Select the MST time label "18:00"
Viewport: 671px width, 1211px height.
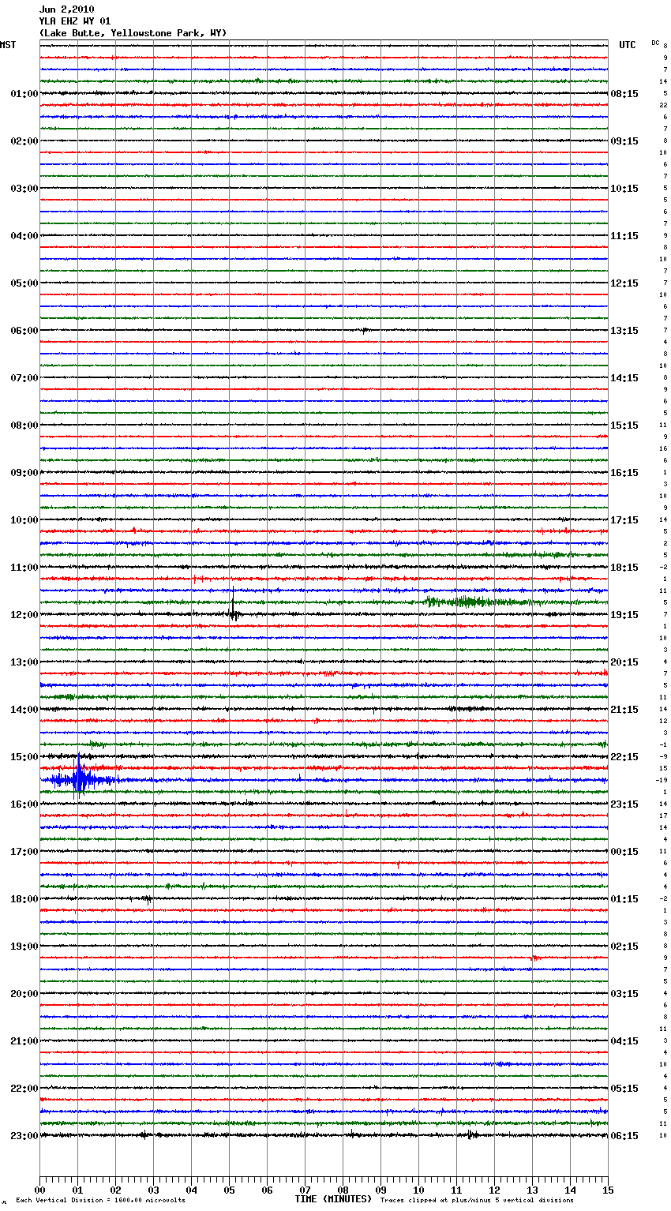pyautogui.click(x=24, y=899)
